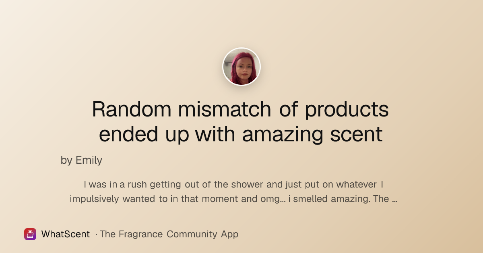Open Emily's pink-haired profile avatar
Screen dimensions: 483x253
[242, 67]
